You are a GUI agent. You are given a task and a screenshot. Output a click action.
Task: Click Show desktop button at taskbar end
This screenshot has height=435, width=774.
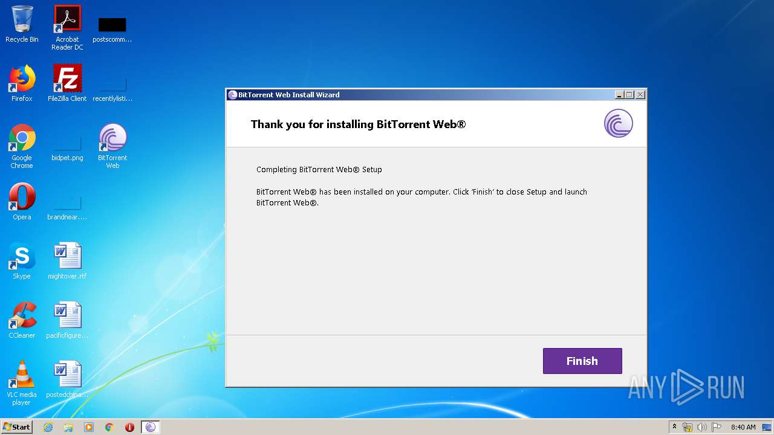pos(768,427)
